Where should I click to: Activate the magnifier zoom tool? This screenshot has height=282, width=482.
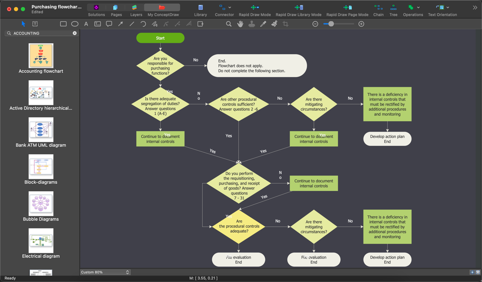point(229,24)
